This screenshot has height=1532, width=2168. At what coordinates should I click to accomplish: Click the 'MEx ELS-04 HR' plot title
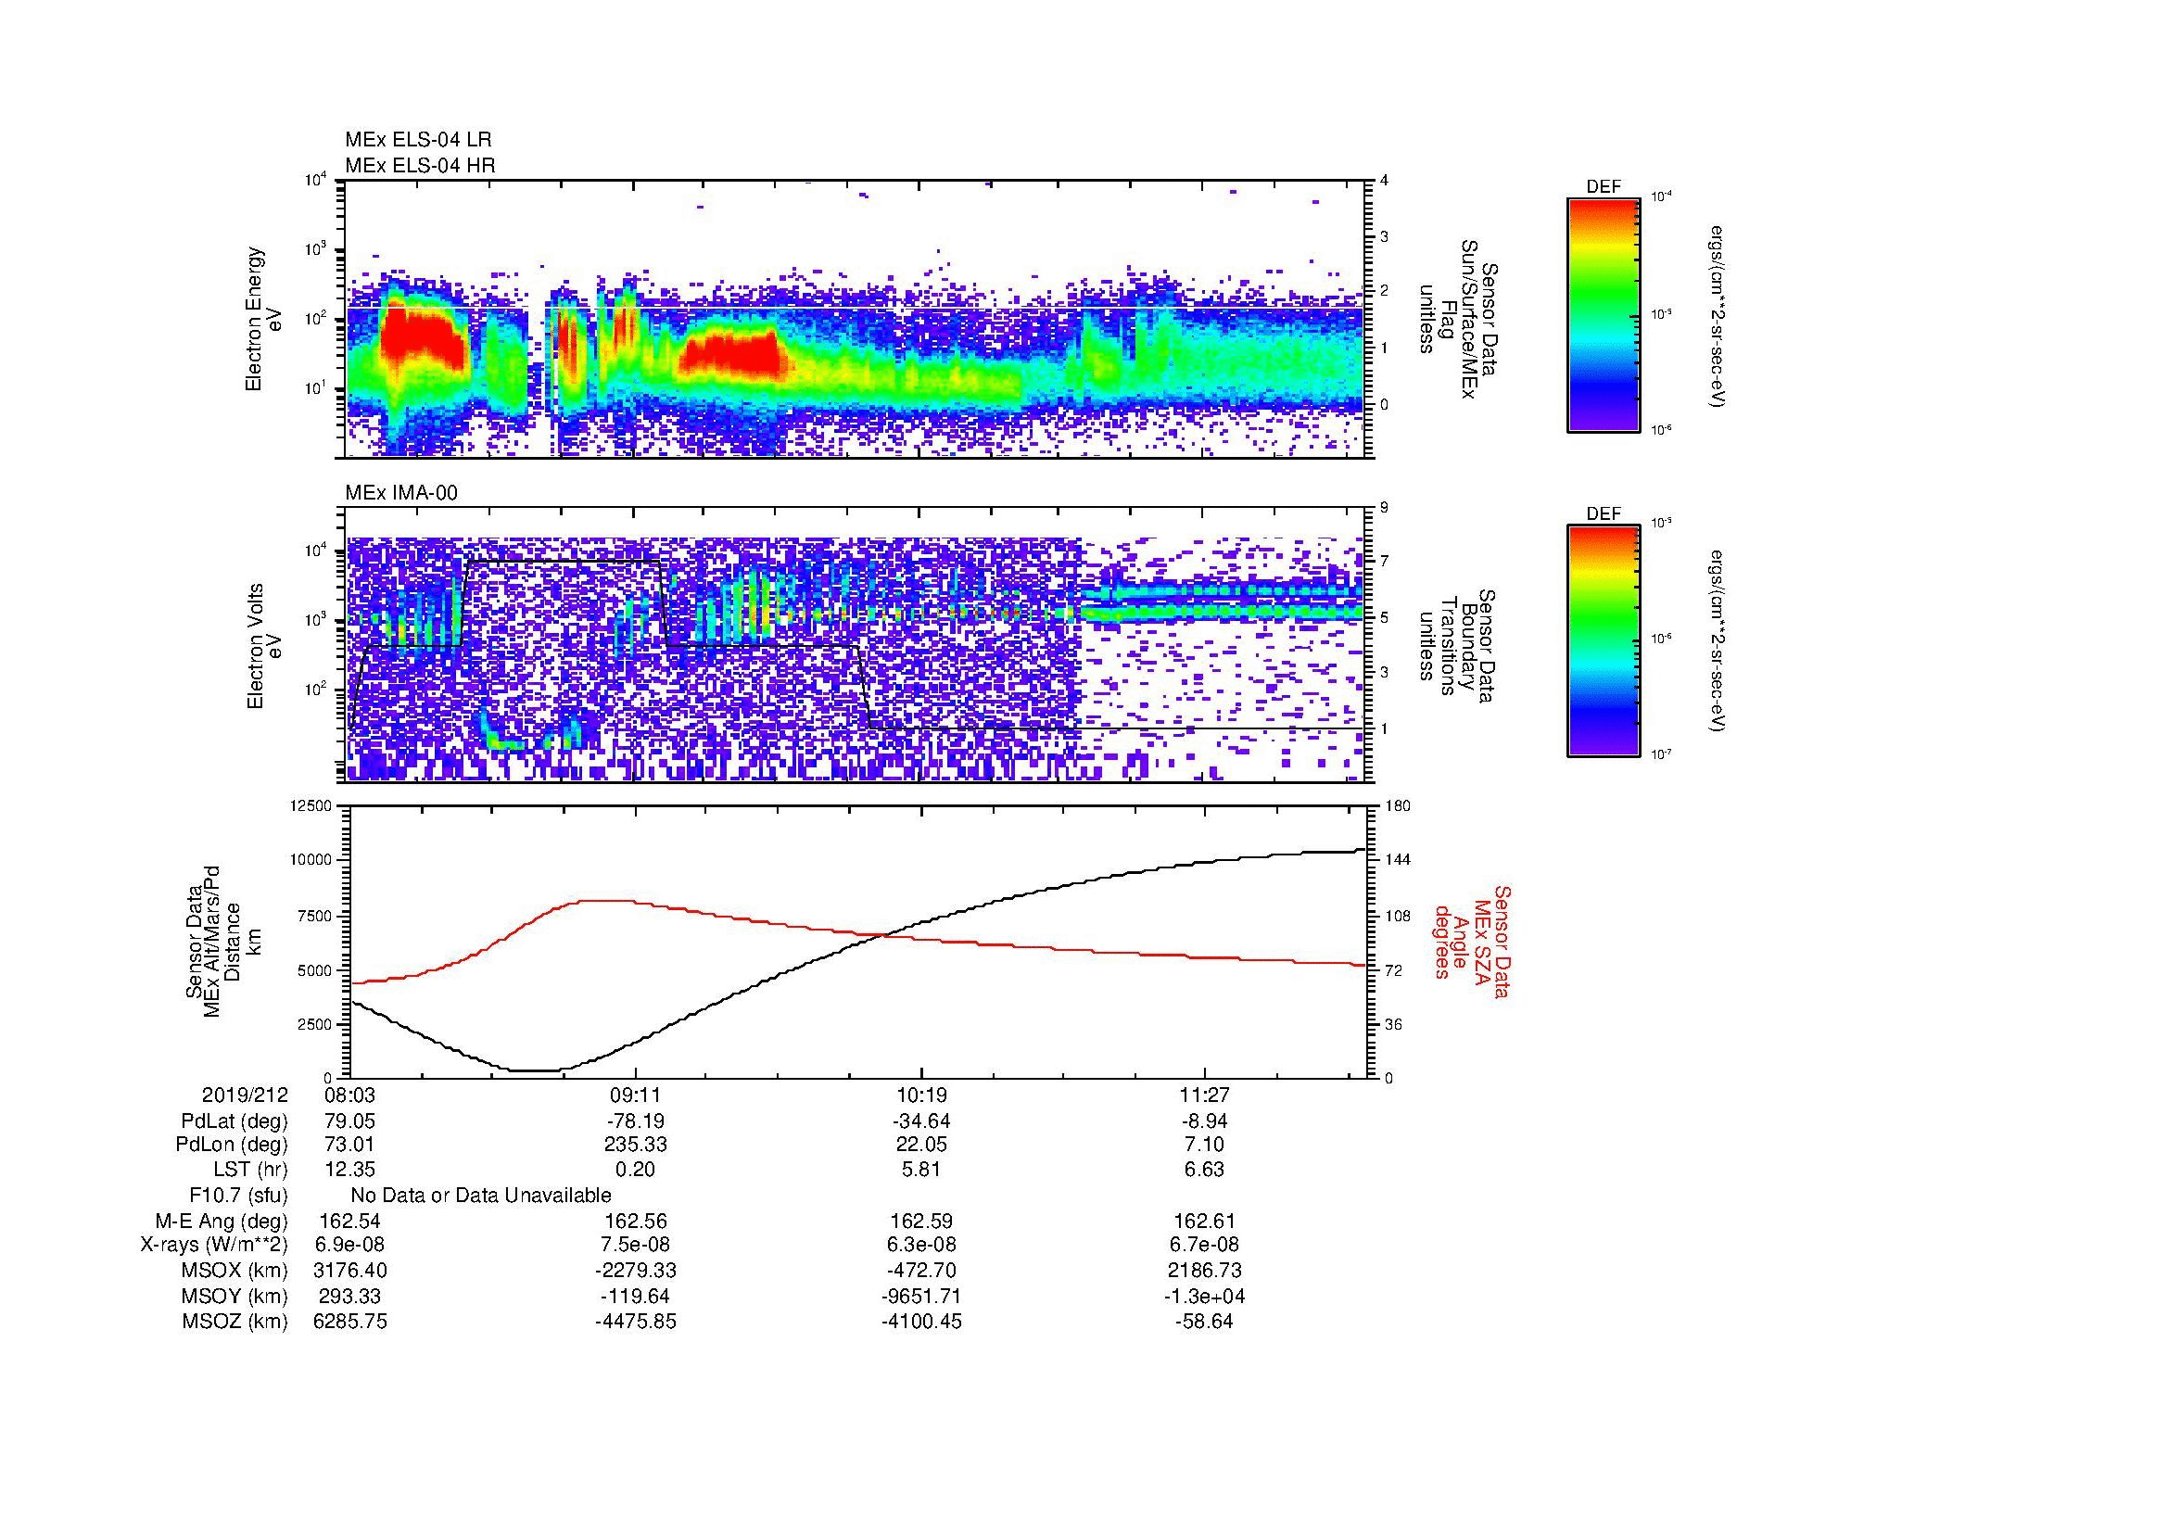click(419, 165)
